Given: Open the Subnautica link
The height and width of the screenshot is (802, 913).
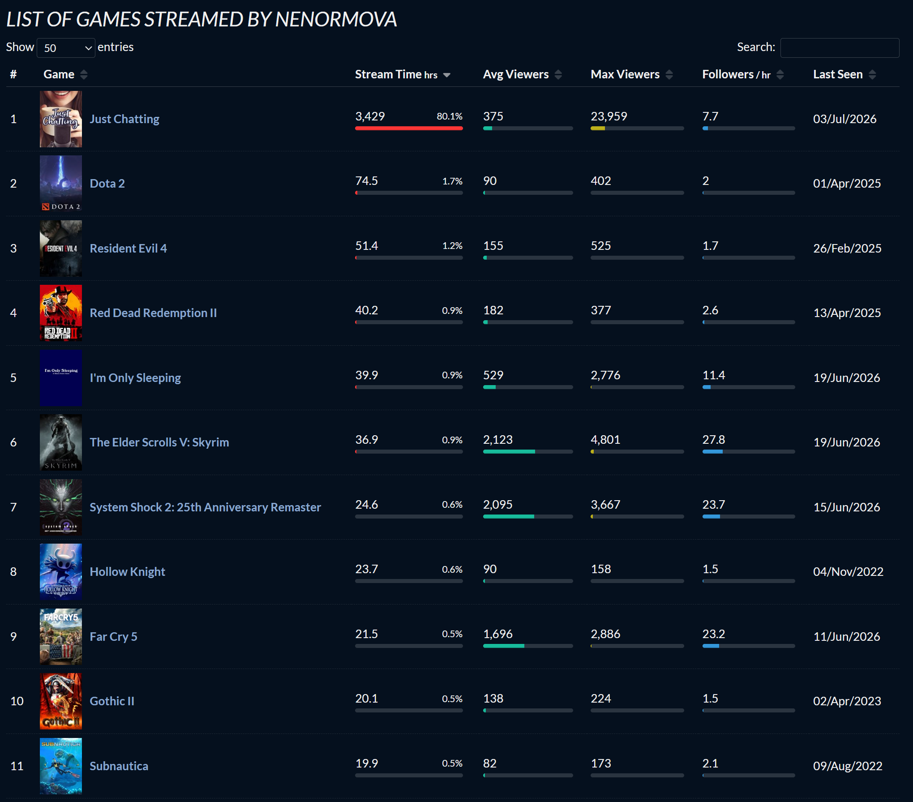Looking at the screenshot, I should coord(119,766).
